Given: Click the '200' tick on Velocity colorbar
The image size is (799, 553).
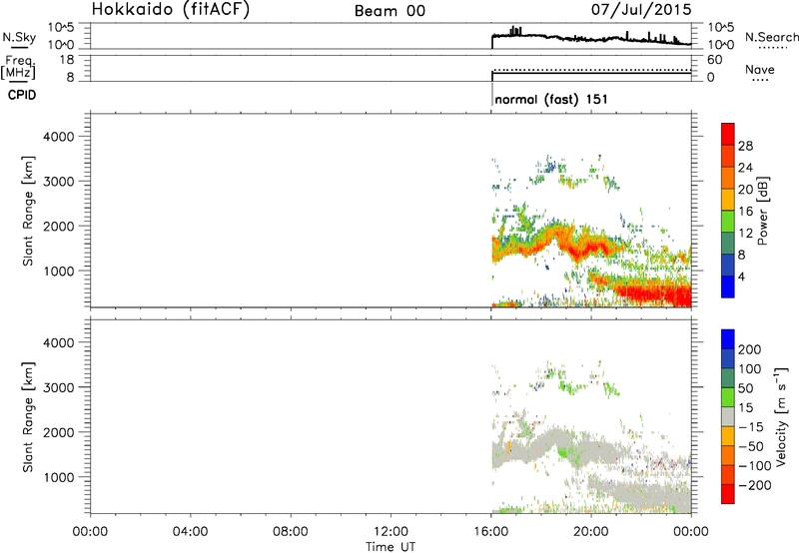Looking at the screenshot, I should [x=750, y=349].
